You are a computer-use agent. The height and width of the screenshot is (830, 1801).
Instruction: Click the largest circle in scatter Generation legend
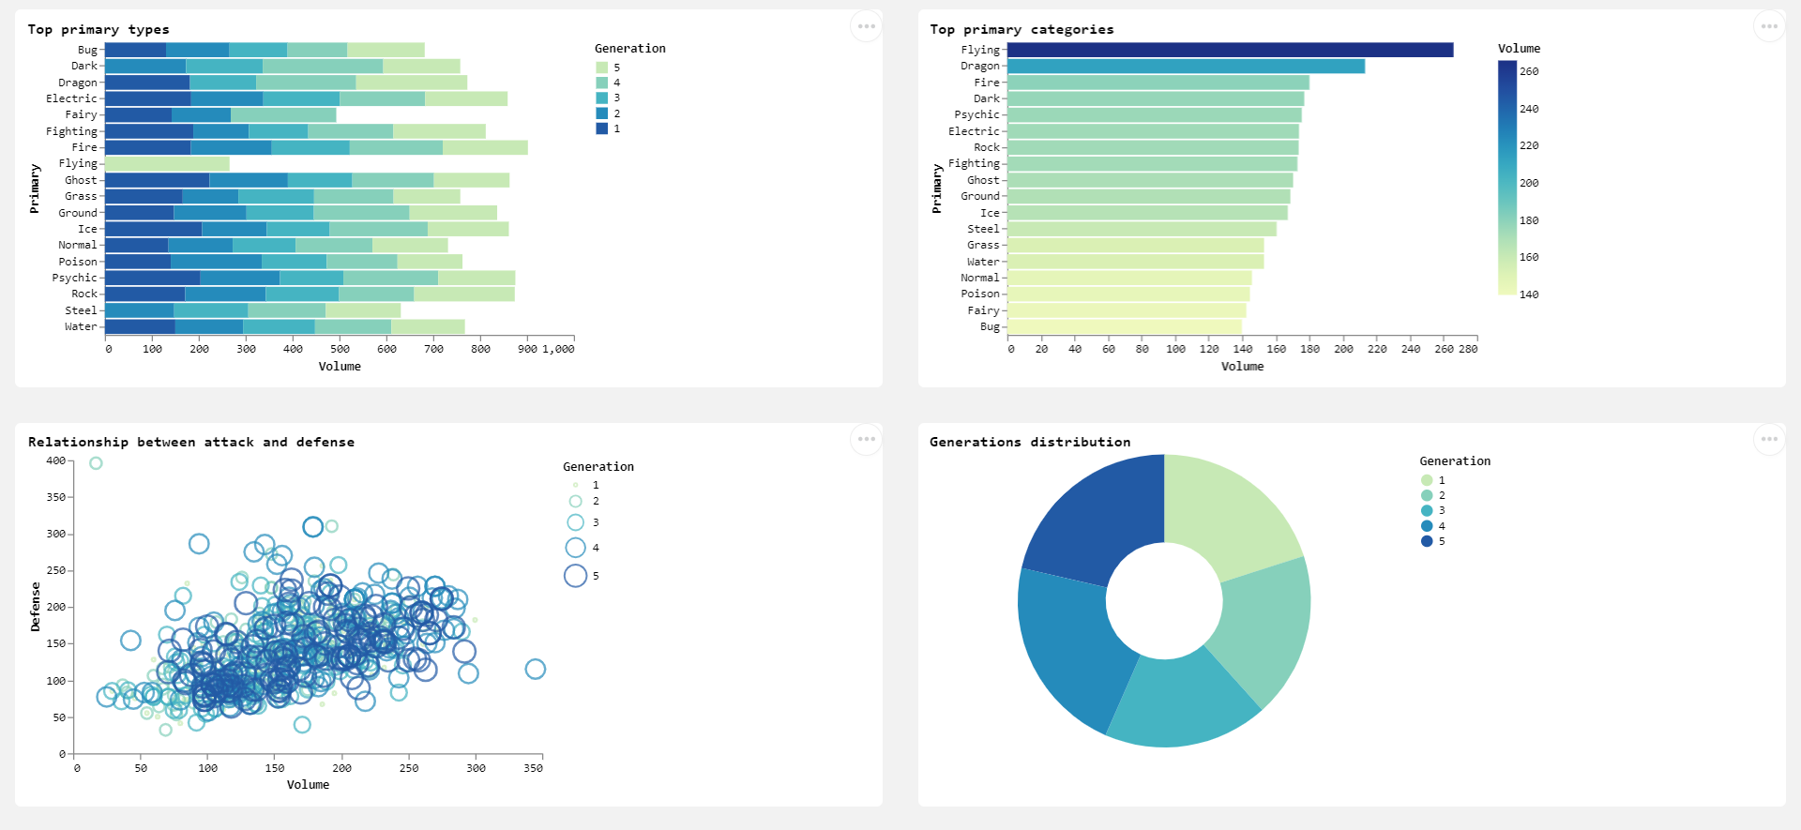pyautogui.click(x=575, y=576)
